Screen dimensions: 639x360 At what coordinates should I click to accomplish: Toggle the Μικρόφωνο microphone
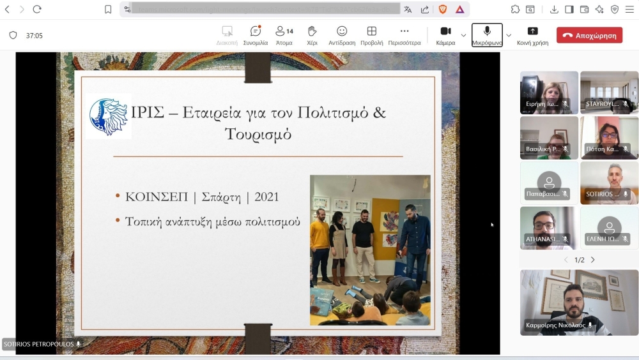tap(487, 36)
